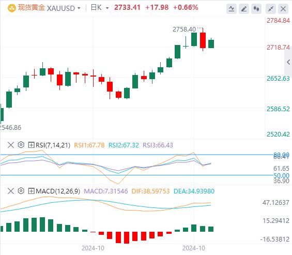Image resolution: width=292 pixels, height=255 pixels.
Task: Click the RSI 80.00 level line label
Action: [x=281, y=155]
